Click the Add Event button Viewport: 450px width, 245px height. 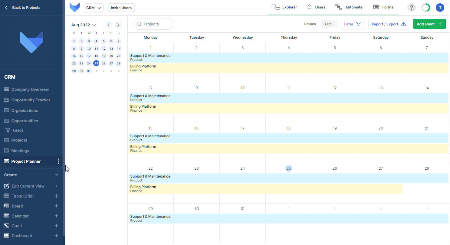coord(429,24)
